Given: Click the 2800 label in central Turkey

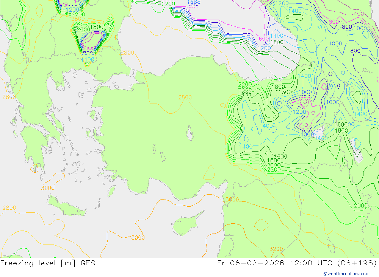Looking at the screenshot, I should coord(185,97).
